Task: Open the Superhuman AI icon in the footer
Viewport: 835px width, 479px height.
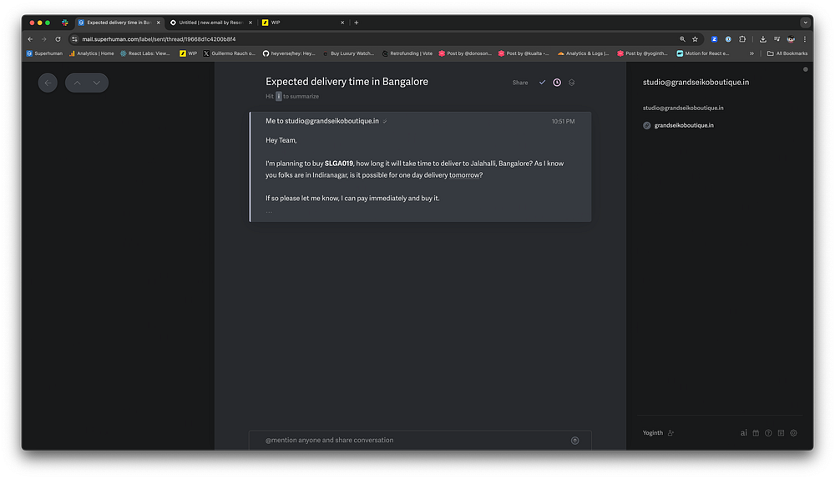Action: (743, 433)
